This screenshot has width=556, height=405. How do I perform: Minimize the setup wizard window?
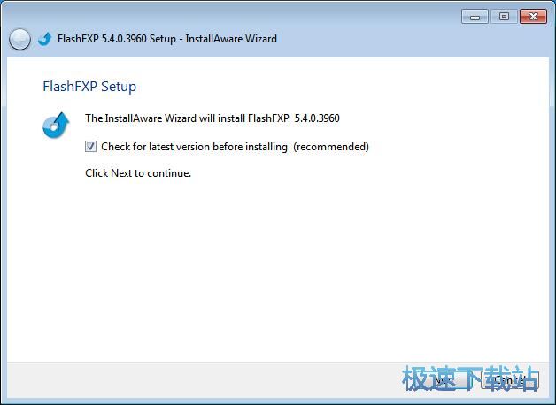pyautogui.click(x=475, y=17)
